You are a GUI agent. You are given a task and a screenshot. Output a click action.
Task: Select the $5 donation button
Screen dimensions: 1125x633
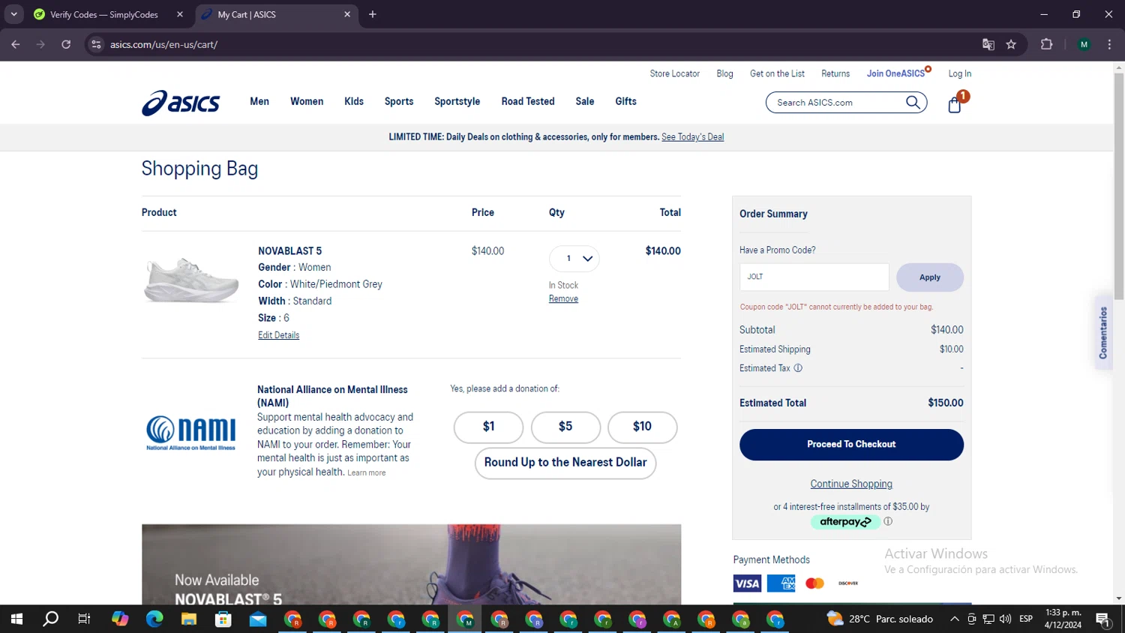pos(565,427)
